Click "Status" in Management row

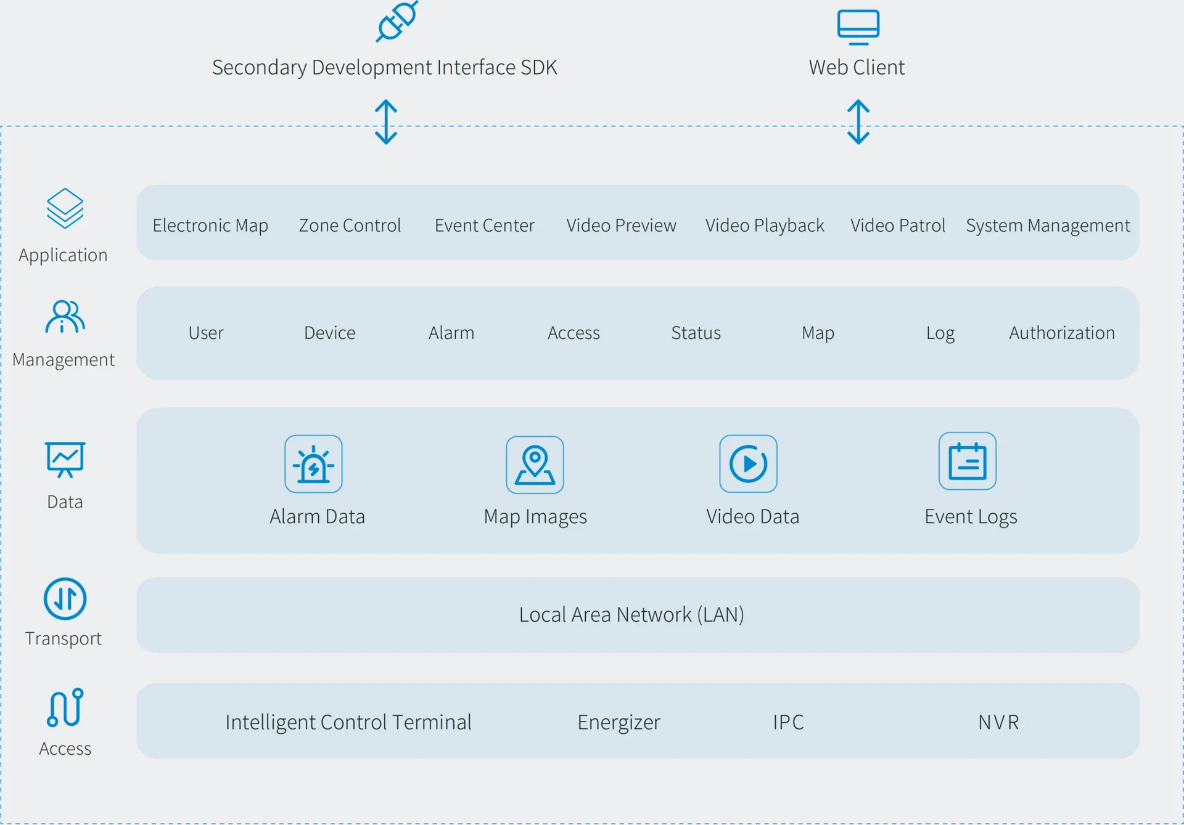click(696, 333)
